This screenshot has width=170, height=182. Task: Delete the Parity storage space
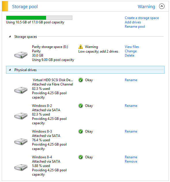(x=129, y=55)
